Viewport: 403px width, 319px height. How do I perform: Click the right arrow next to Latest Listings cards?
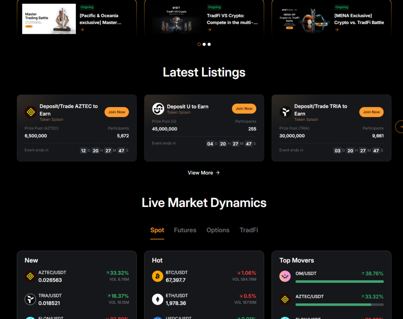400,127
